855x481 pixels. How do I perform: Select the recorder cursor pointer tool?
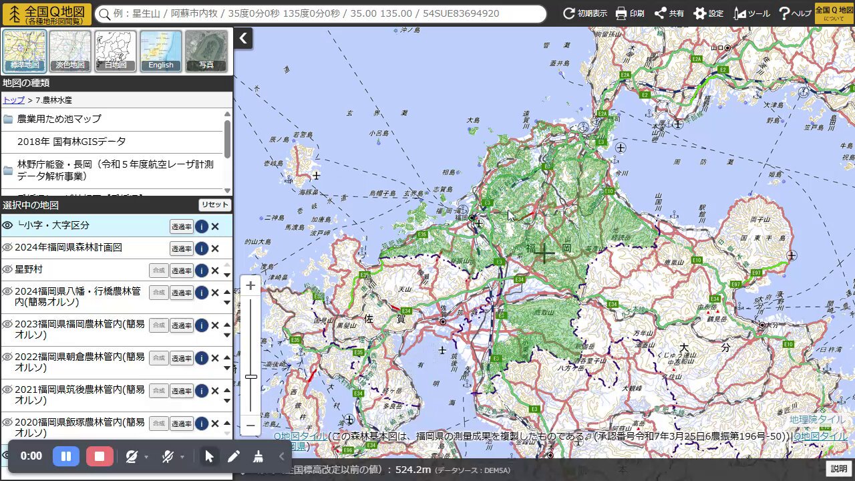pos(209,456)
